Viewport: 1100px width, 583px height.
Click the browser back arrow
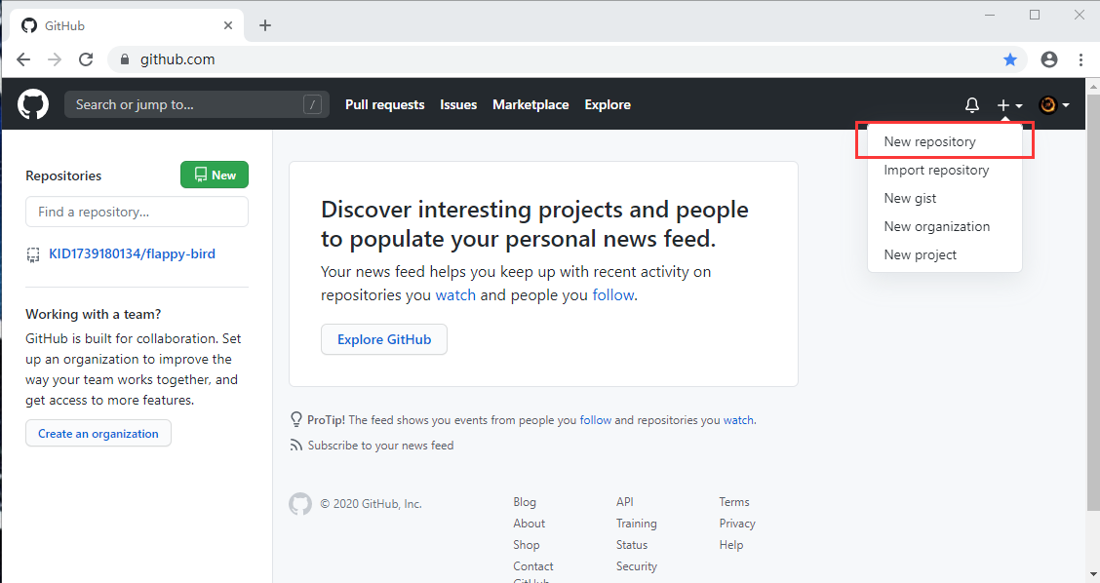pos(23,59)
